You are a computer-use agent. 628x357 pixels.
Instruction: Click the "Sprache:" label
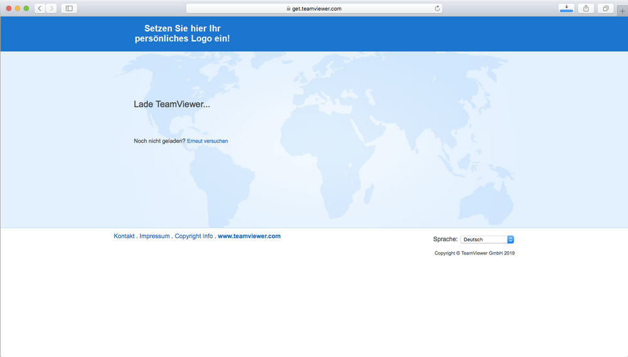[x=446, y=239]
